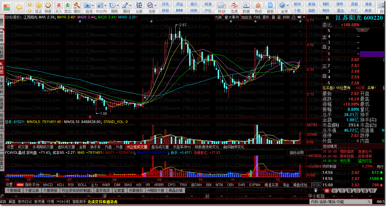Click the purple sell-level-1 volume bar
This screenshot has height=207, width=387.
372,54
